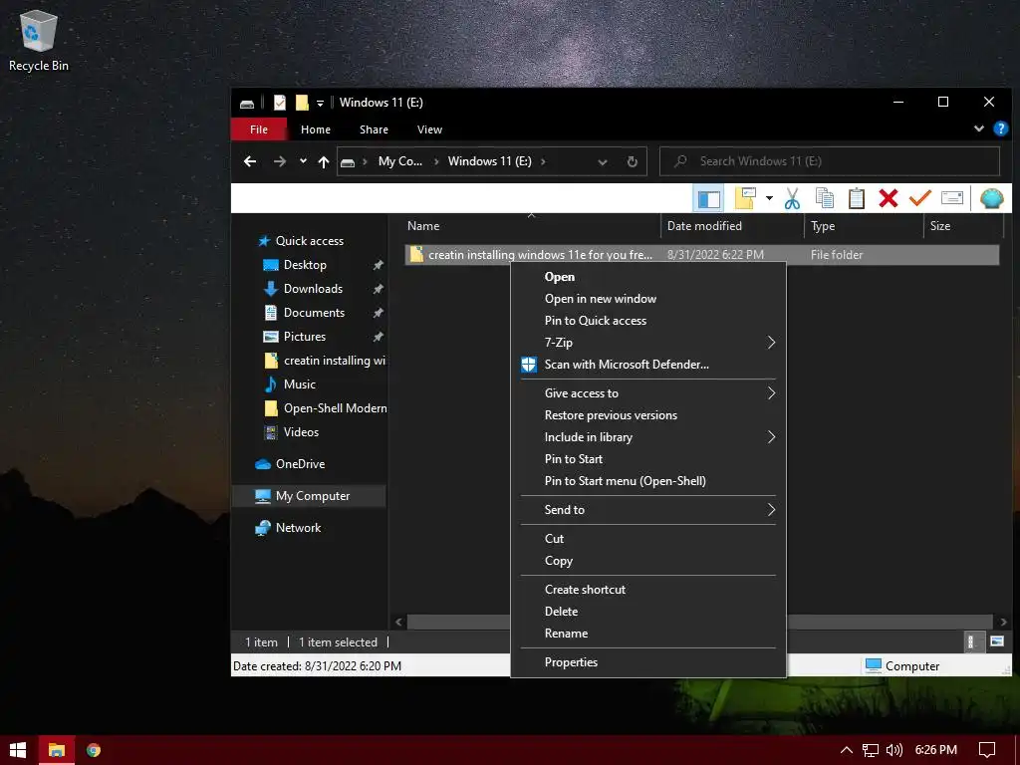Open the Recycle Bin desktop icon
This screenshot has height=765, width=1020.
[39, 41]
